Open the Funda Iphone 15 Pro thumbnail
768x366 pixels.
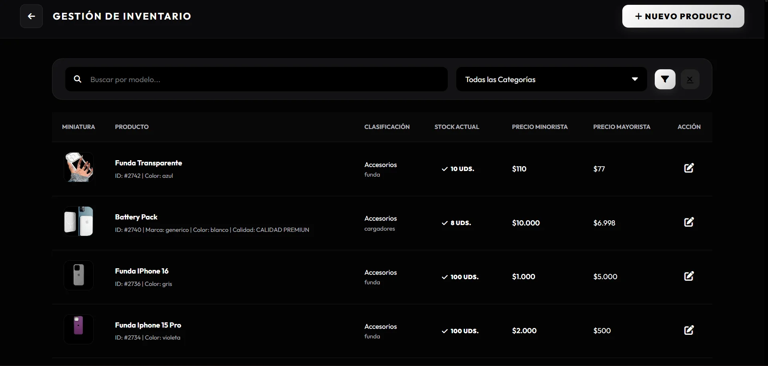click(78, 330)
